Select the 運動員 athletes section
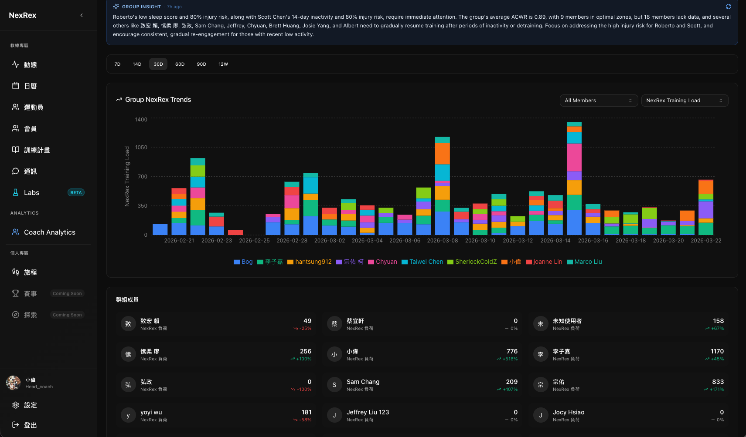746x437 pixels. (x=33, y=107)
